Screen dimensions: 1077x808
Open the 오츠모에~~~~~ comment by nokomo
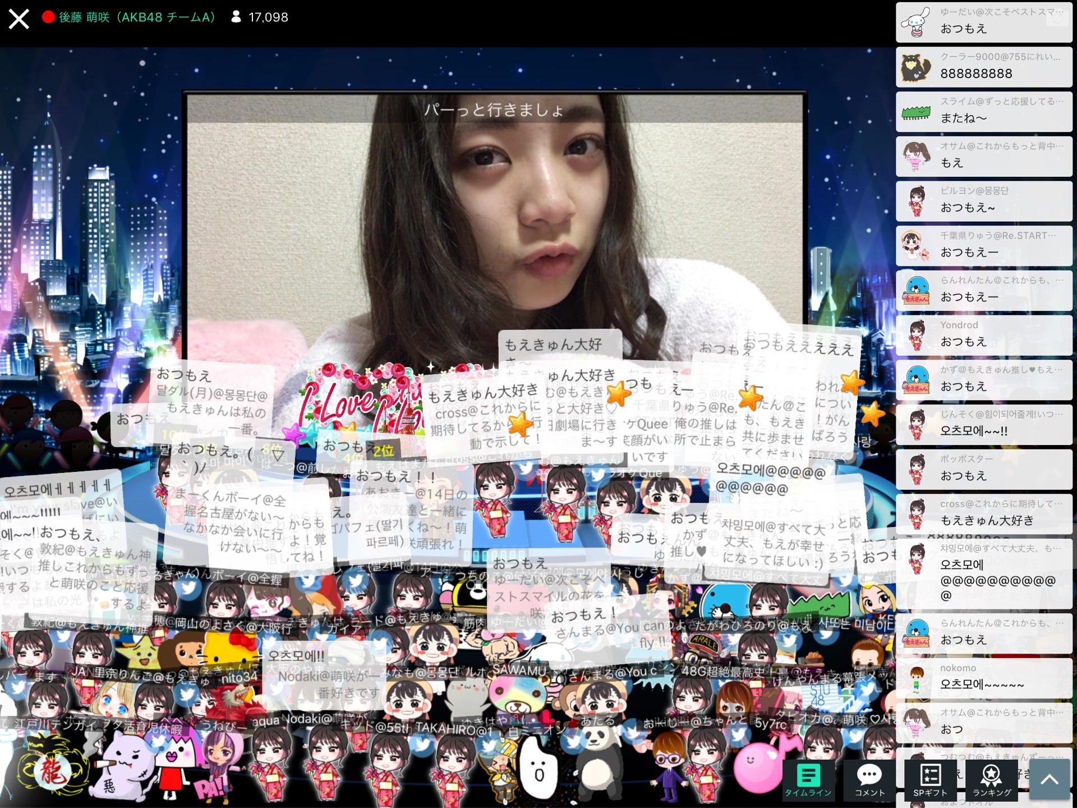[984, 678]
